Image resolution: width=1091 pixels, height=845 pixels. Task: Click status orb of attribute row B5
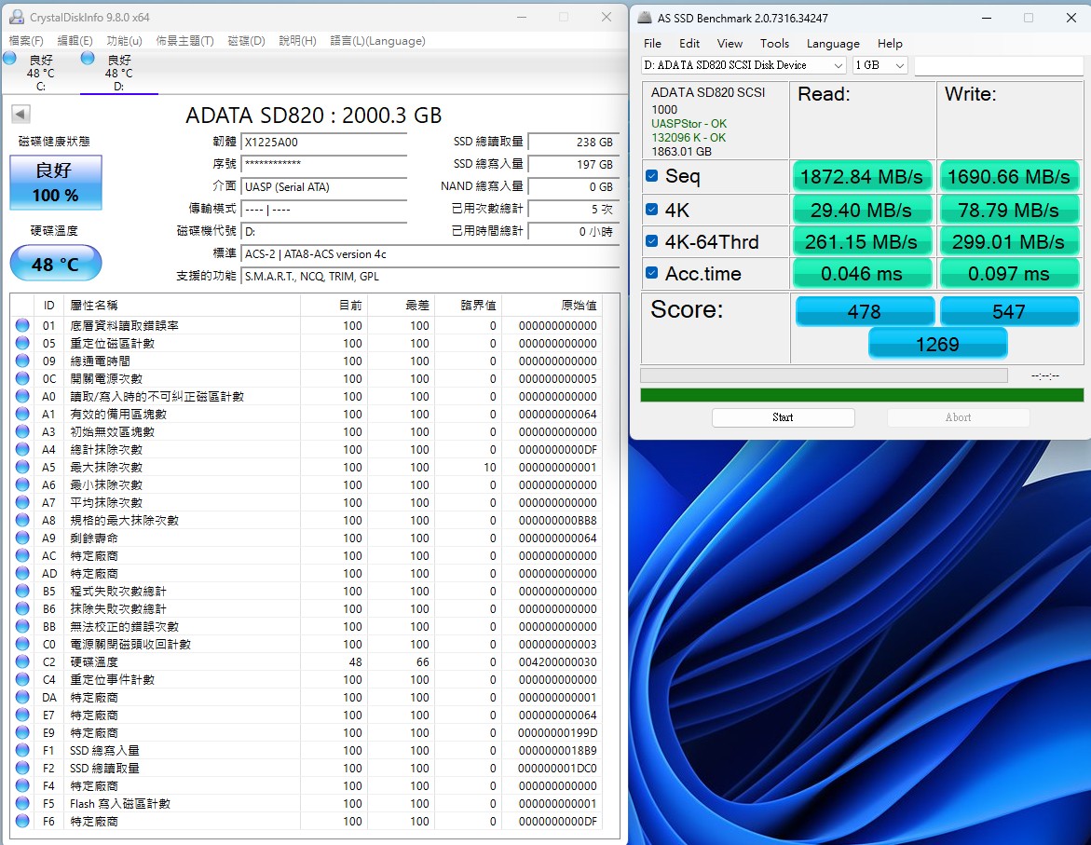22,591
